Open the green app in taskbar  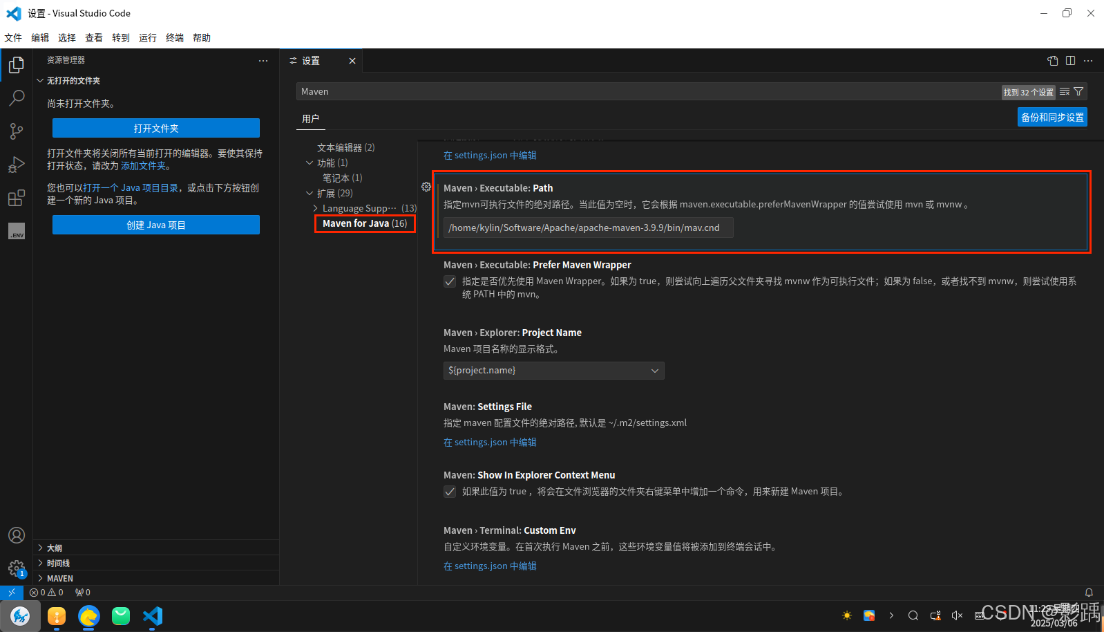click(121, 616)
